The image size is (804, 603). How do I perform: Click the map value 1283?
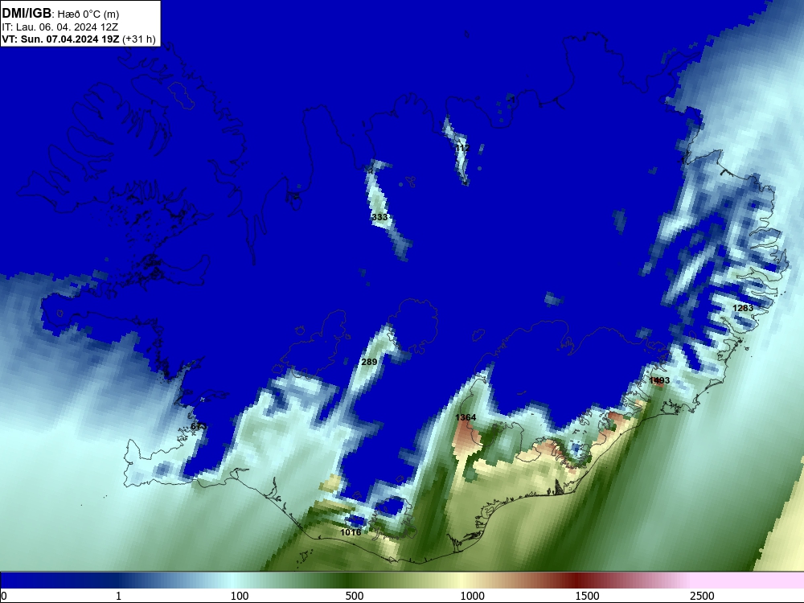(x=743, y=308)
